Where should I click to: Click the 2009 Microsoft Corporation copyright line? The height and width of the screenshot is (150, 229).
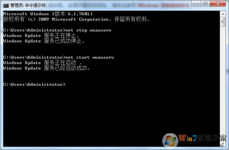tap(76, 19)
